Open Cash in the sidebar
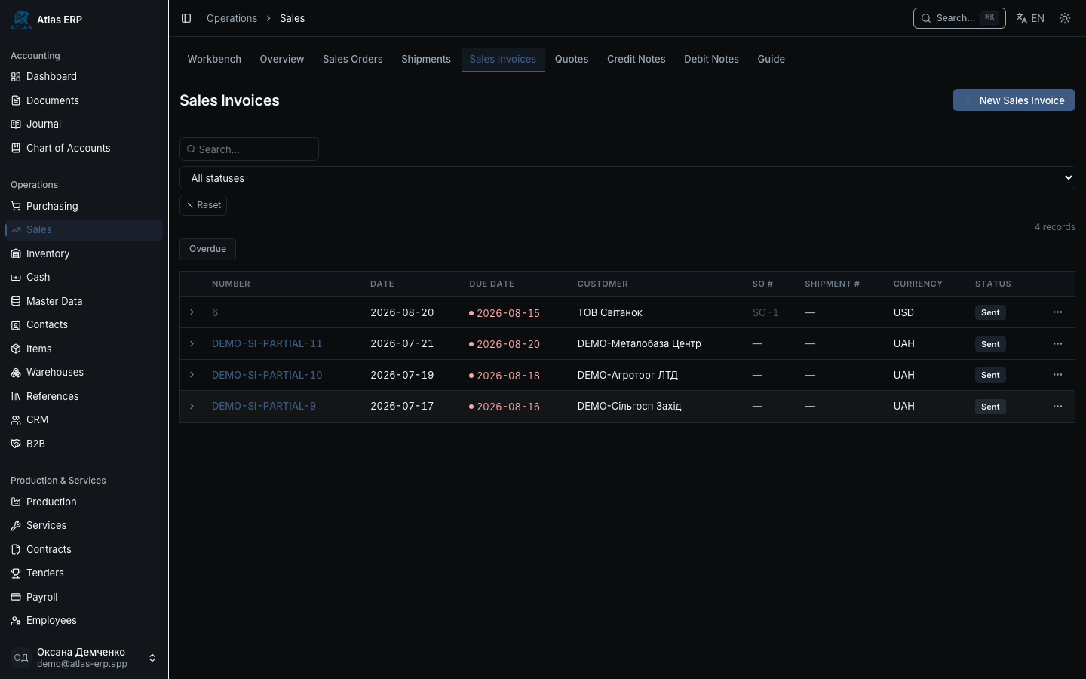This screenshot has height=679, width=1086. [84, 277]
